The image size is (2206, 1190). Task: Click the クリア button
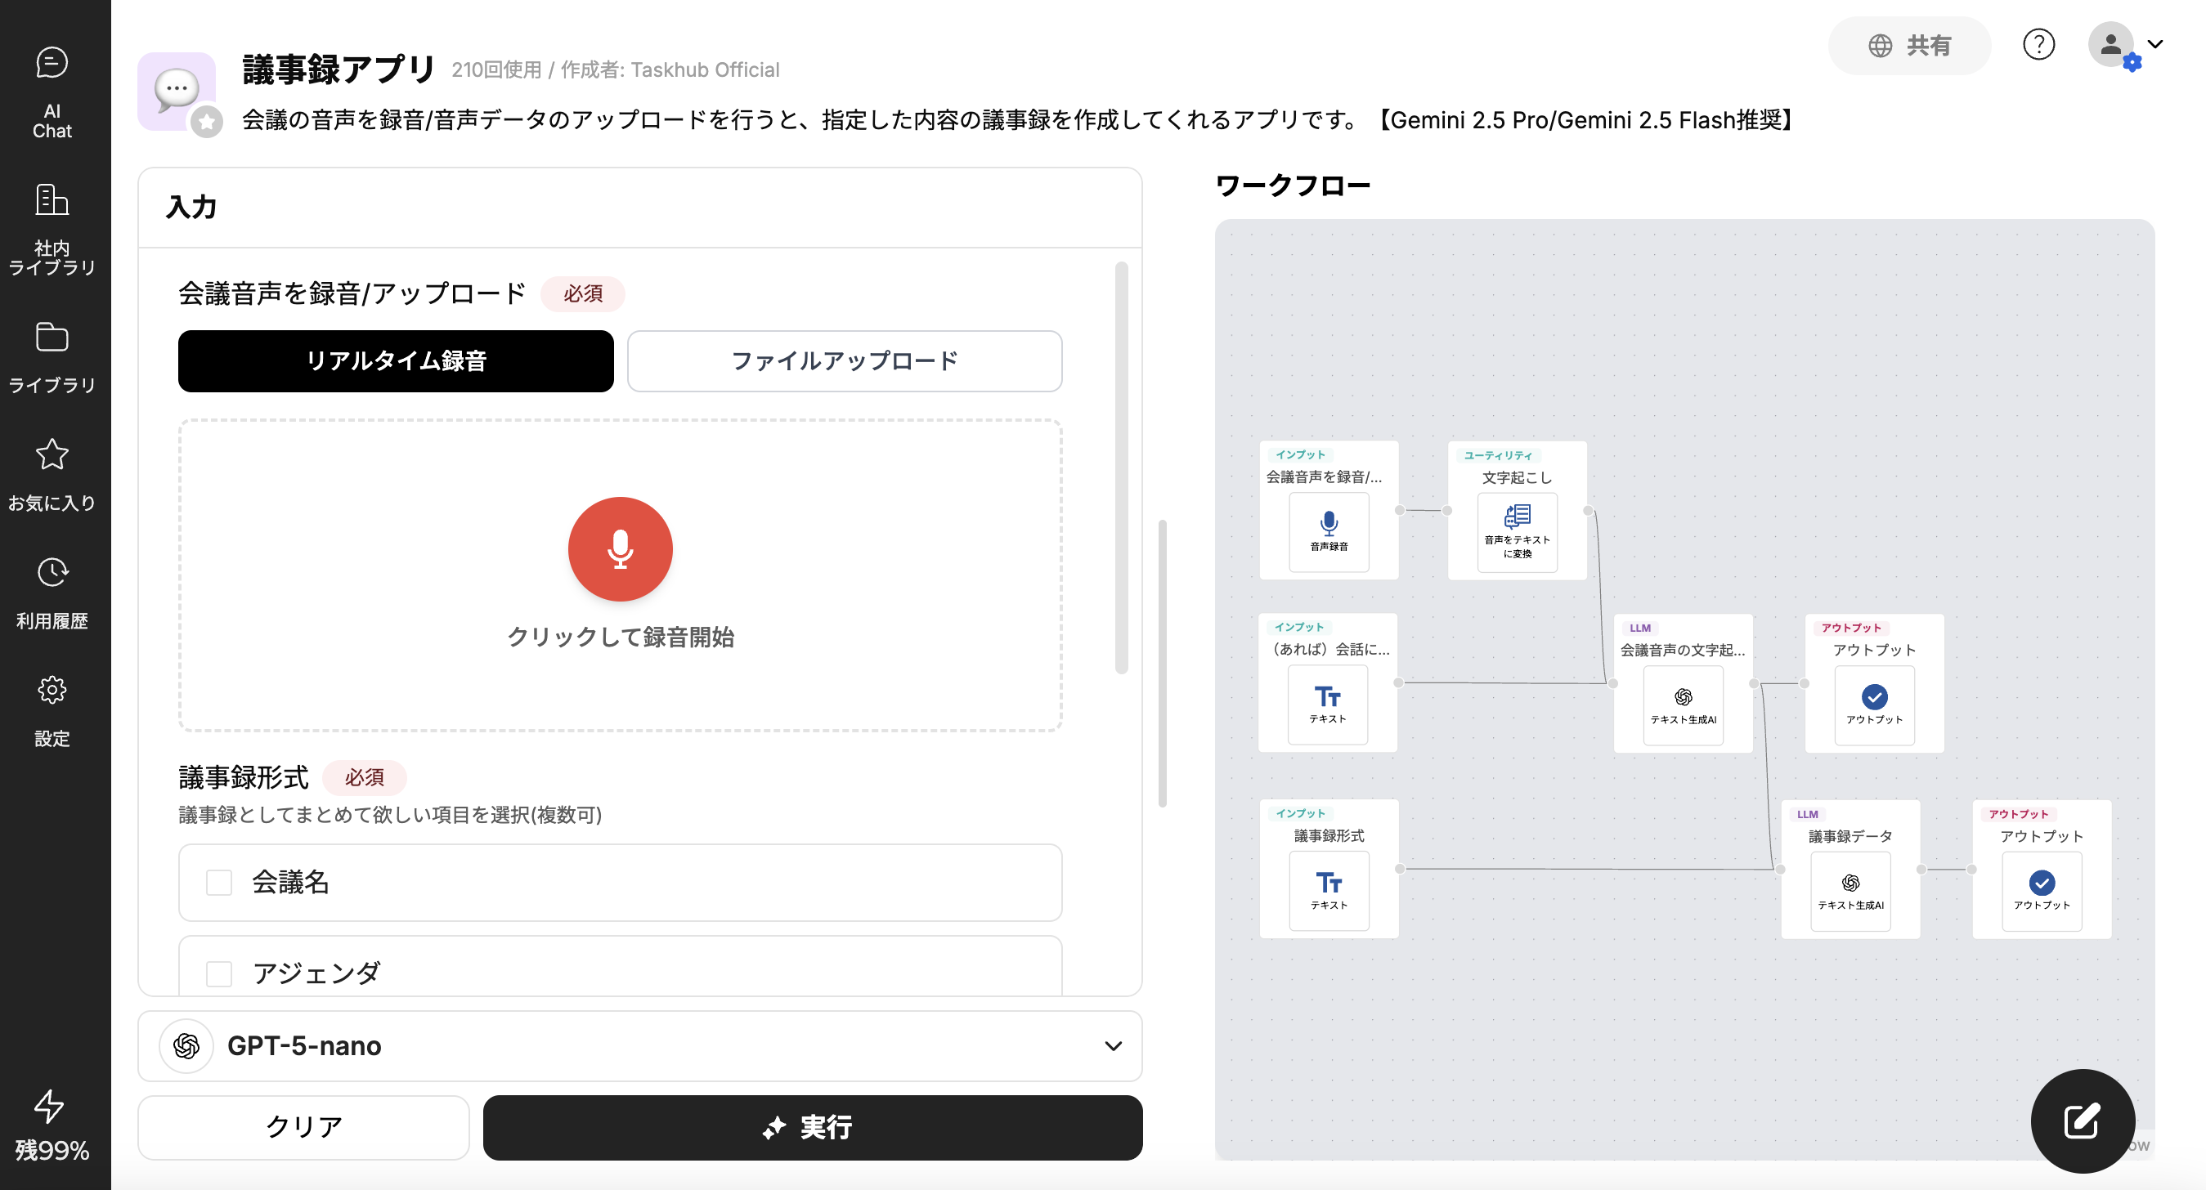pos(303,1126)
